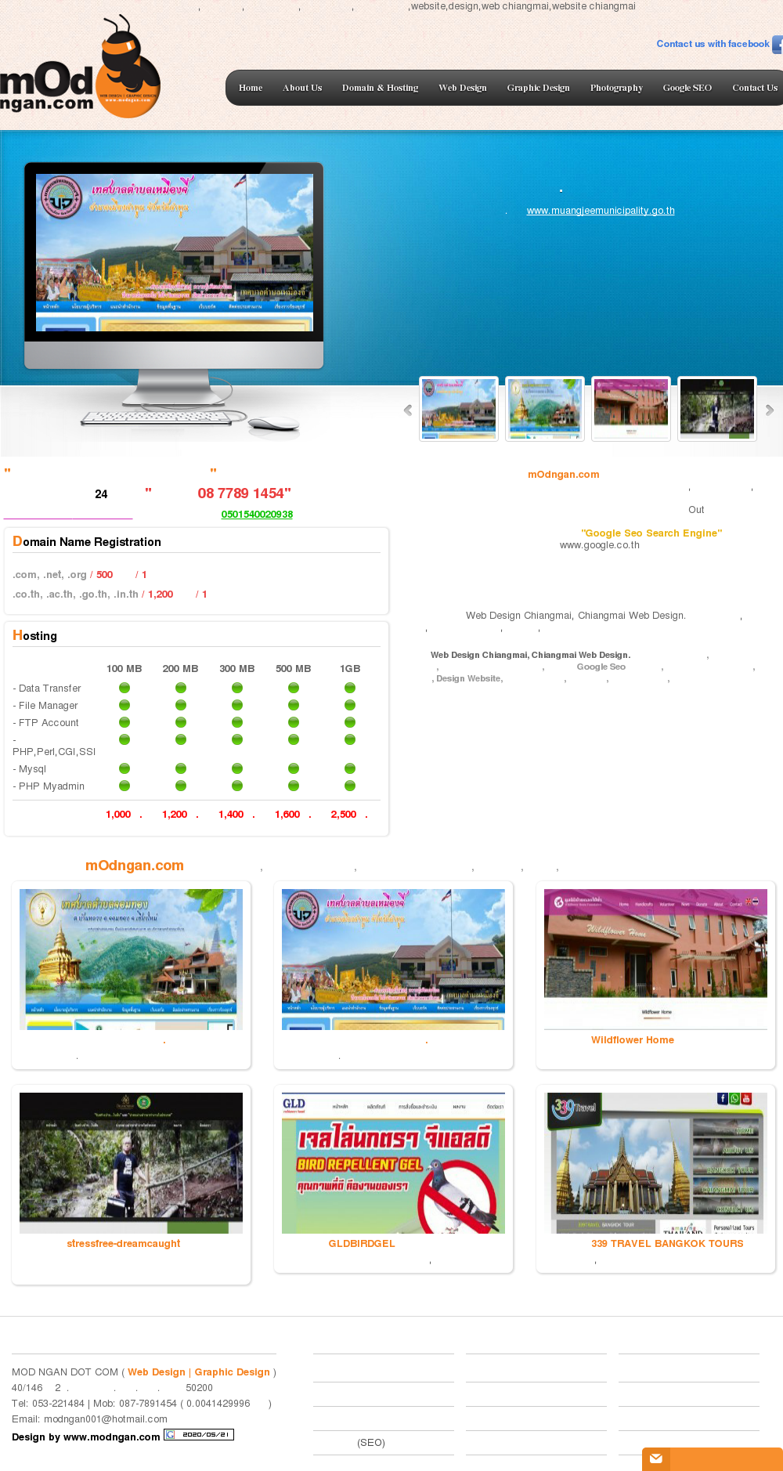This screenshot has height=1471, width=783.
Task: Open Domain & Hosting in navigation
Action: coord(380,88)
